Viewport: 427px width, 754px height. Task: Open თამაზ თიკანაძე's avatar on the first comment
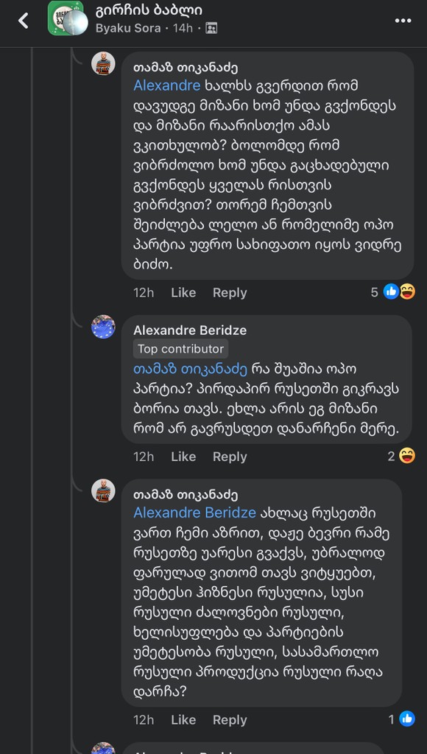pyautogui.click(x=104, y=63)
